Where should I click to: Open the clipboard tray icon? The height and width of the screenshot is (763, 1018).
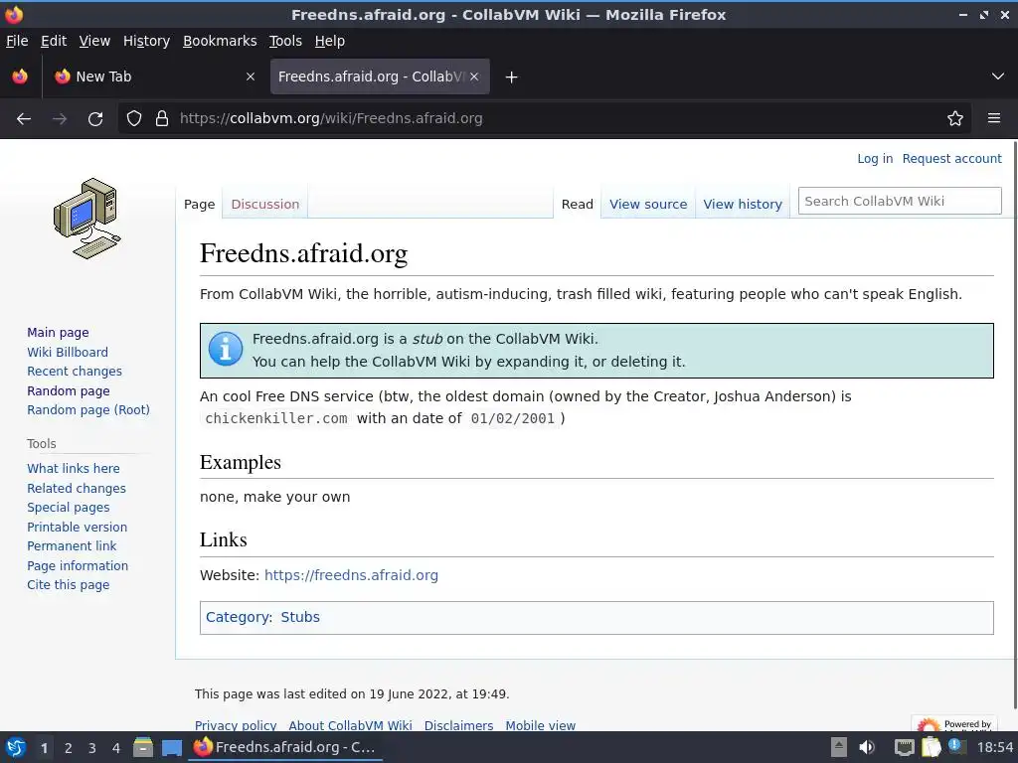tap(931, 747)
